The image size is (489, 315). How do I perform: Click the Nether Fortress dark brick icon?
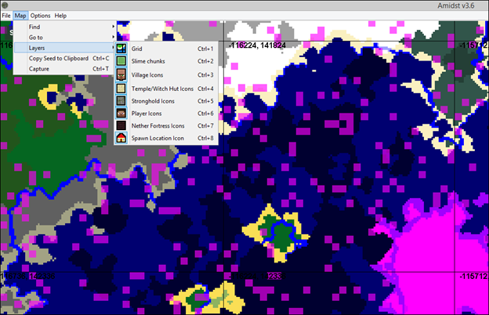point(121,125)
